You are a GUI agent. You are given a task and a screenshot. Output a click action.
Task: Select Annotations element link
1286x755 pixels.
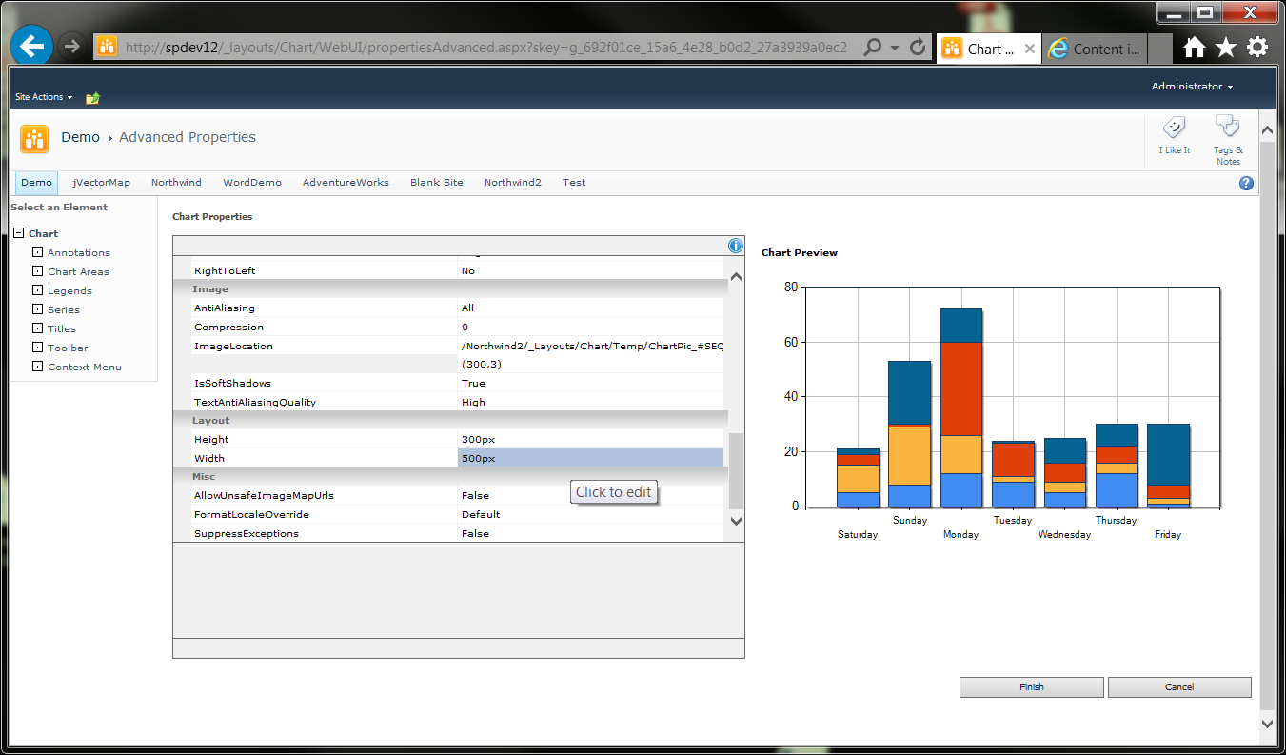(79, 253)
